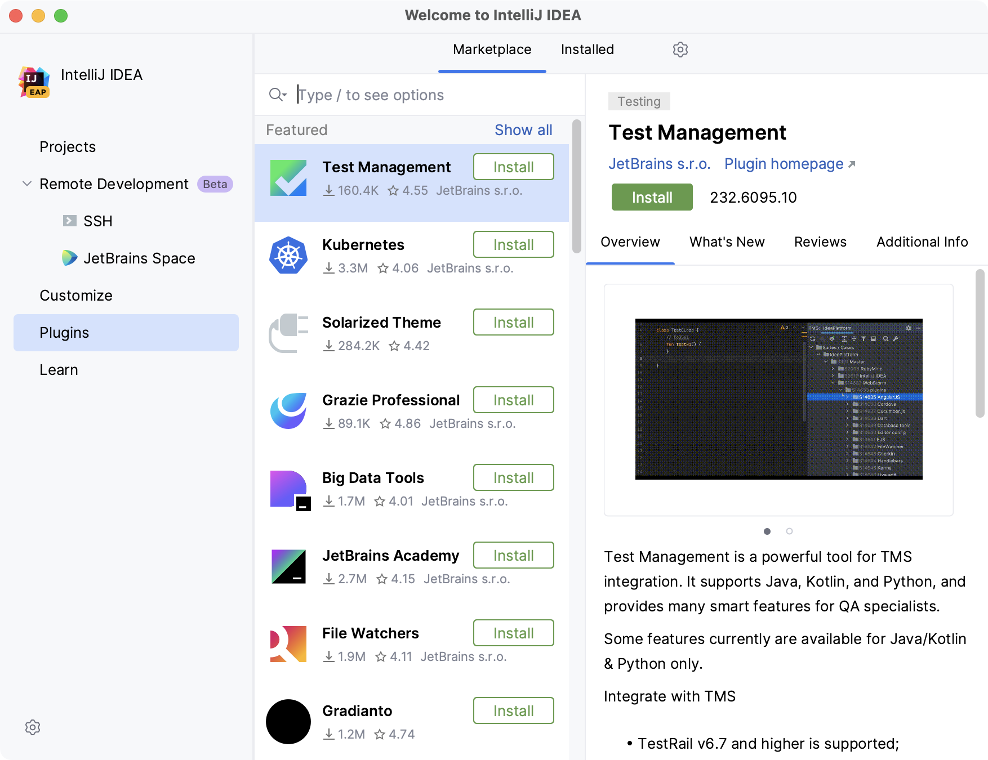Click the plugin screenshot preview image
This screenshot has width=988, height=760.
coord(779,399)
